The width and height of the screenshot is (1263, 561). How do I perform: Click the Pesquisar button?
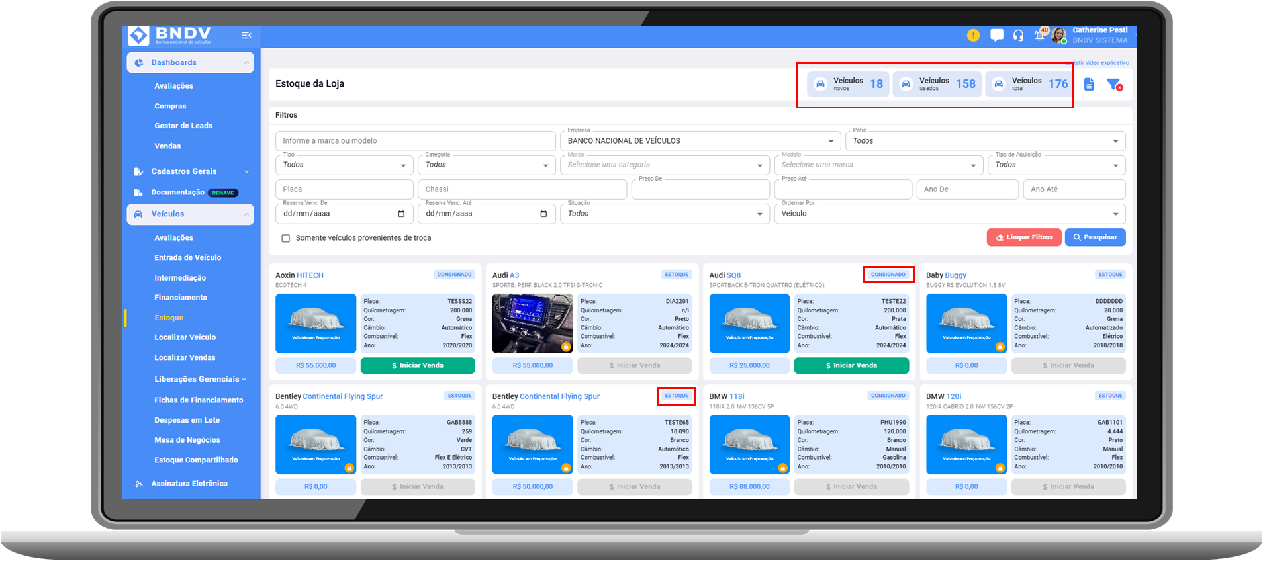click(x=1095, y=237)
